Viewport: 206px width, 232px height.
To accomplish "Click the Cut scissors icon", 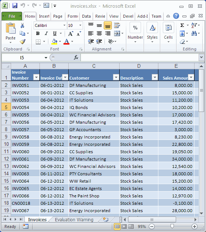I will [22, 25].
